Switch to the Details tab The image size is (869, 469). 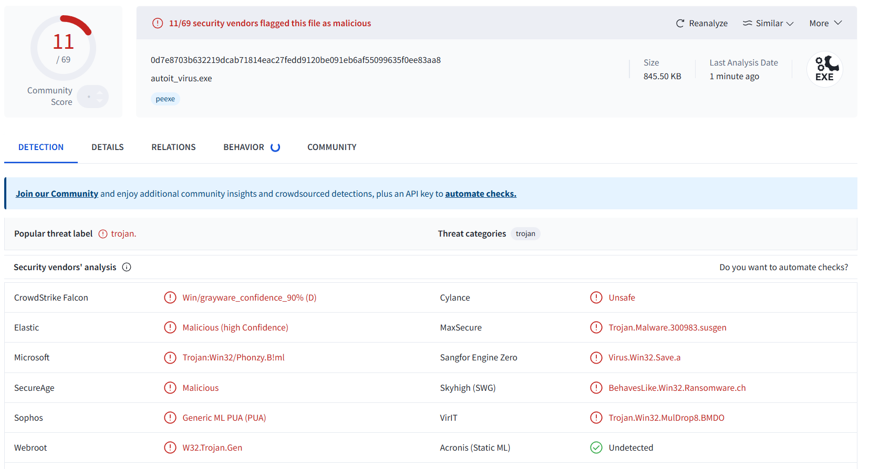click(x=108, y=147)
